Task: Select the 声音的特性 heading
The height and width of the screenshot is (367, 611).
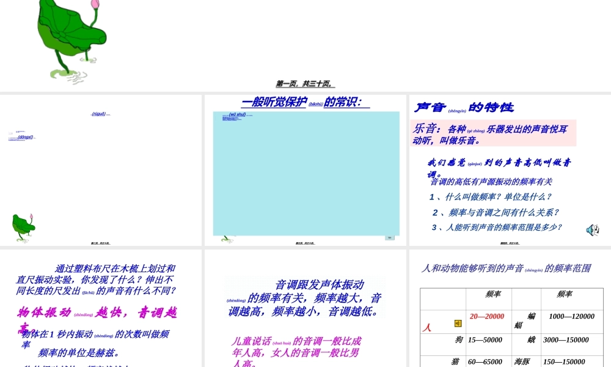Action: 464,108
